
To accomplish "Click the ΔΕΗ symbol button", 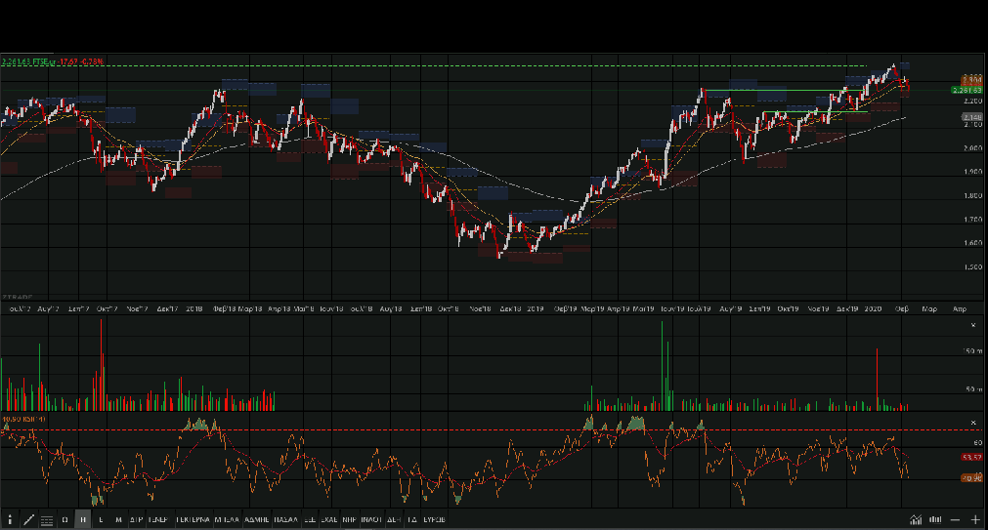I will point(393,520).
